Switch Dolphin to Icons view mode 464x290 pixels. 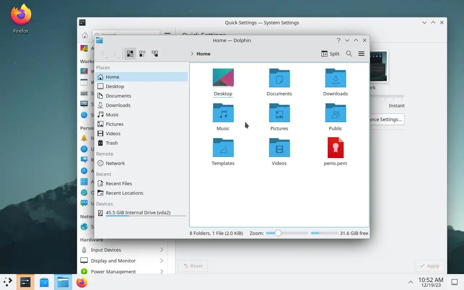coord(130,54)
